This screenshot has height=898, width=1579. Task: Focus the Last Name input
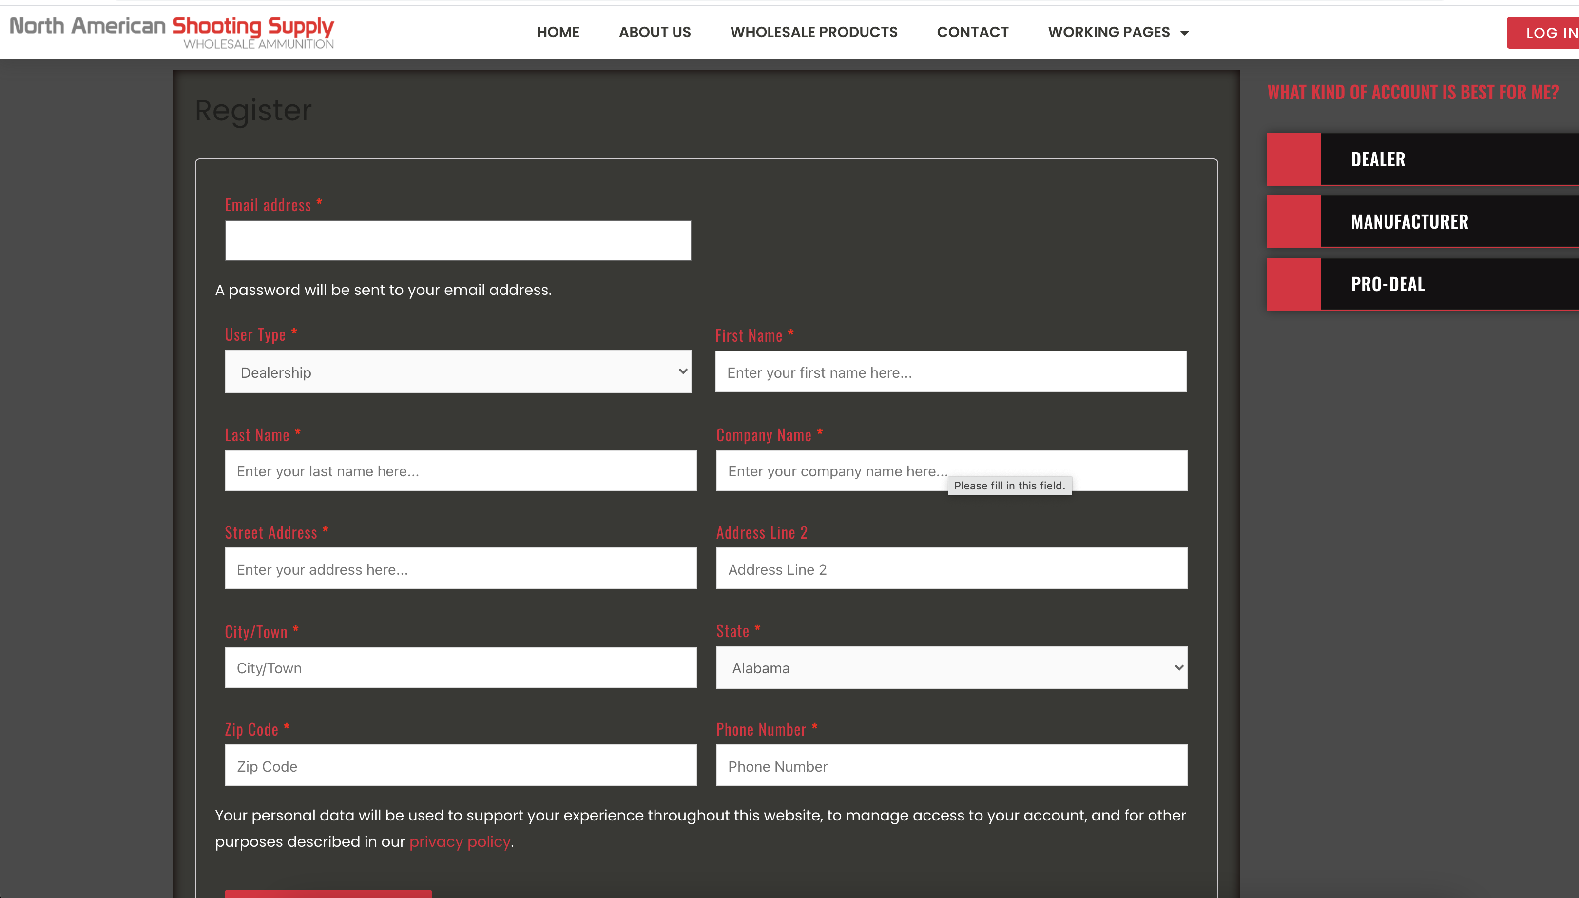click(x=461, y=470)
